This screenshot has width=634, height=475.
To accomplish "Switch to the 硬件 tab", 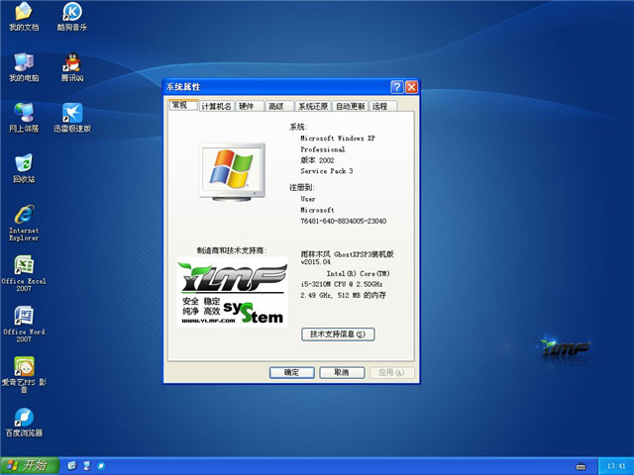I will (250, 106).
